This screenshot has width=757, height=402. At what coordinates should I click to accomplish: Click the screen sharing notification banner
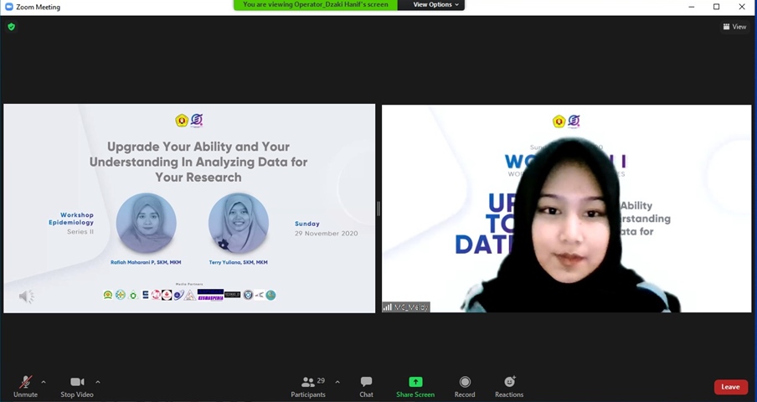[315, 5]
